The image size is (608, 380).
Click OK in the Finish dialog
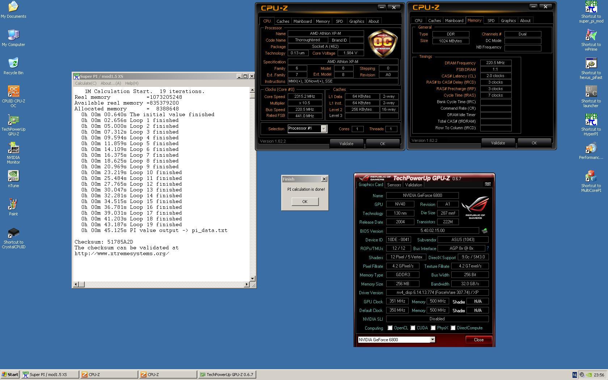[305, 202]
